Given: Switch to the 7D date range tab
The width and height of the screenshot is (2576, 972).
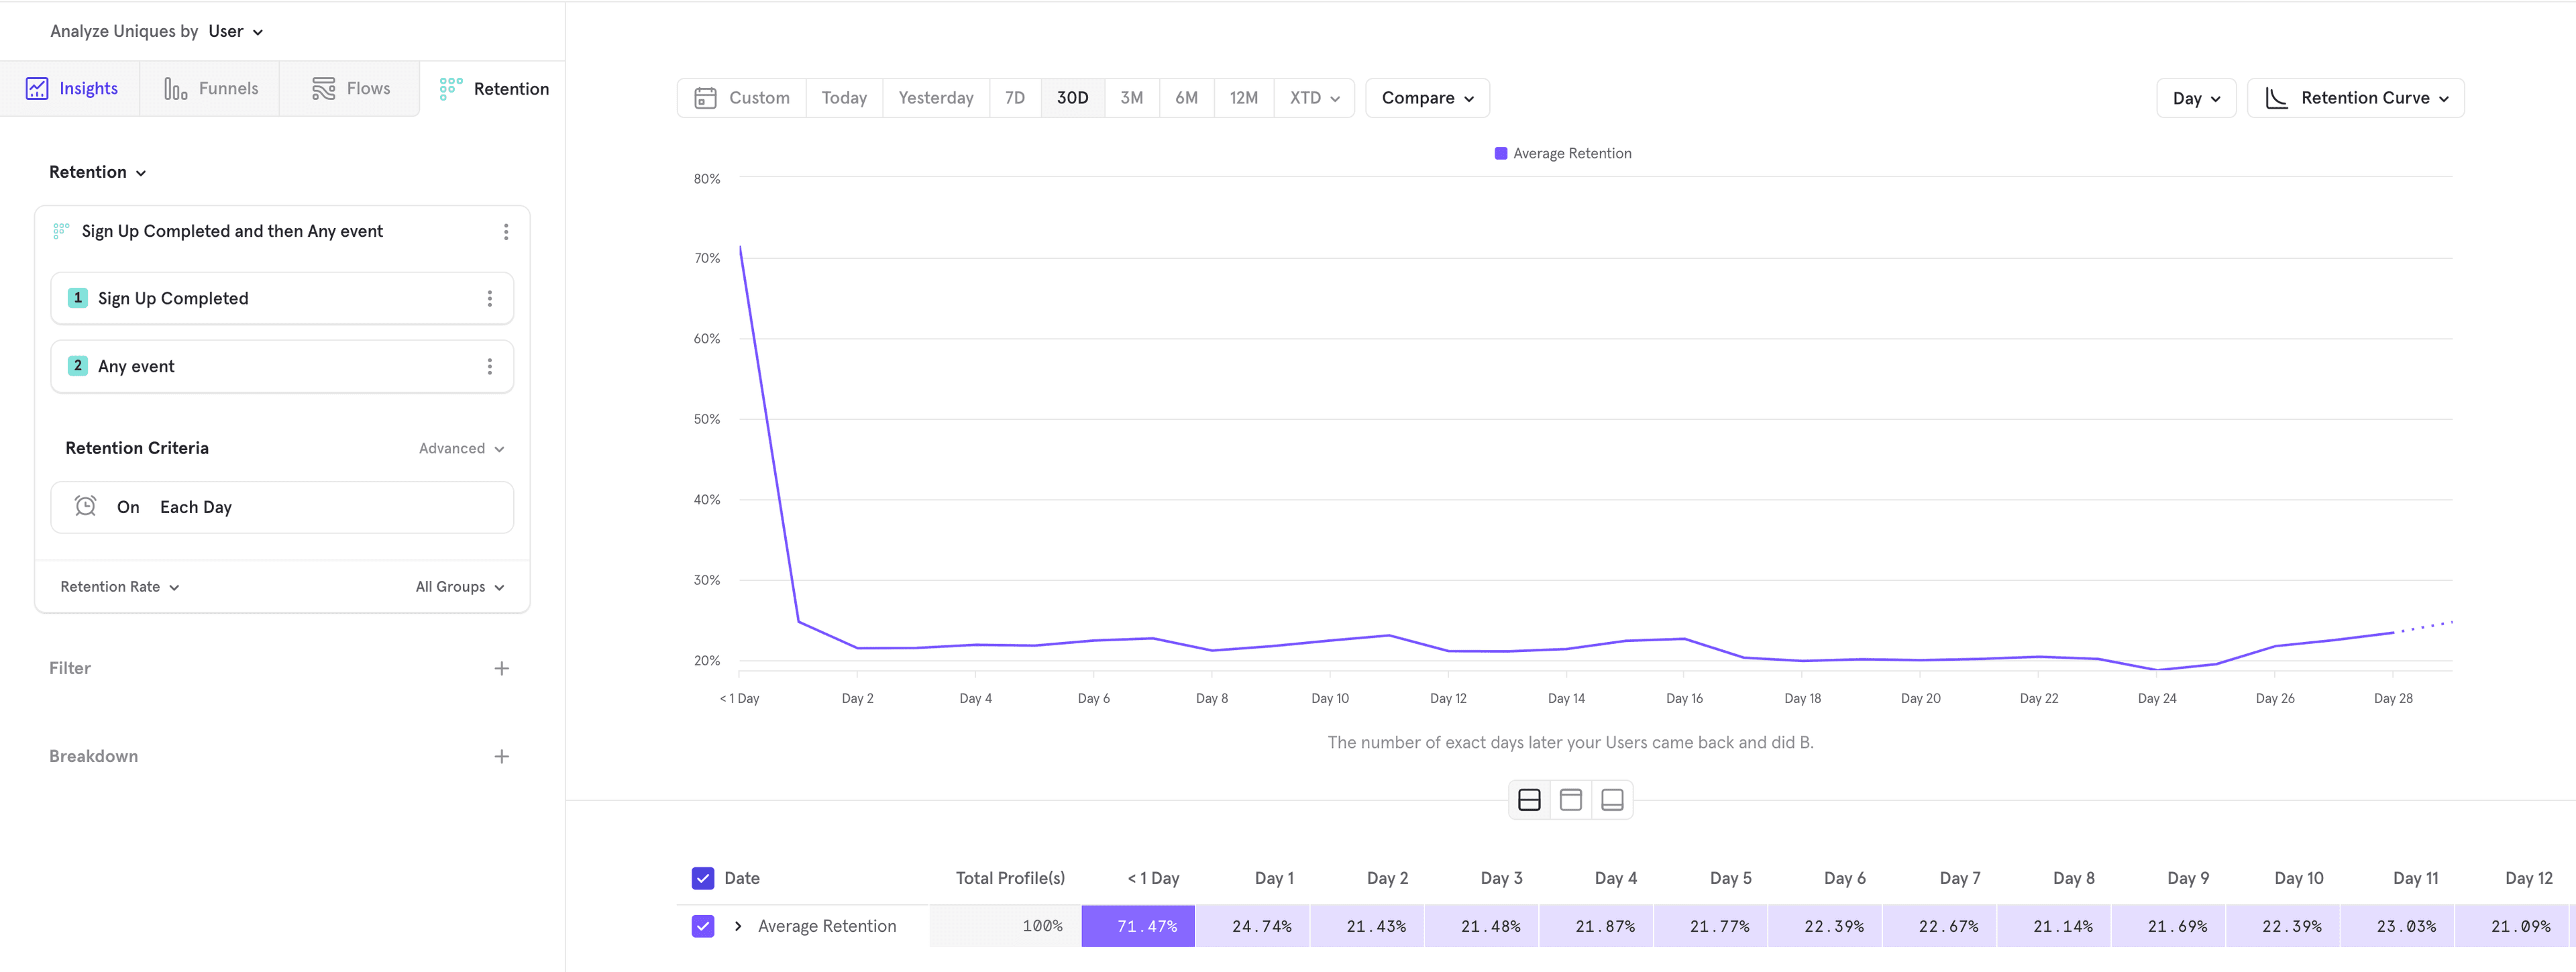Looking at the screenshot, I should point(1014,97).
